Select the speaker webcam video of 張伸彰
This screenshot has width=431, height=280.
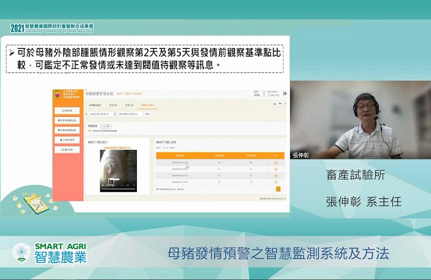click(x=360, y=120)
